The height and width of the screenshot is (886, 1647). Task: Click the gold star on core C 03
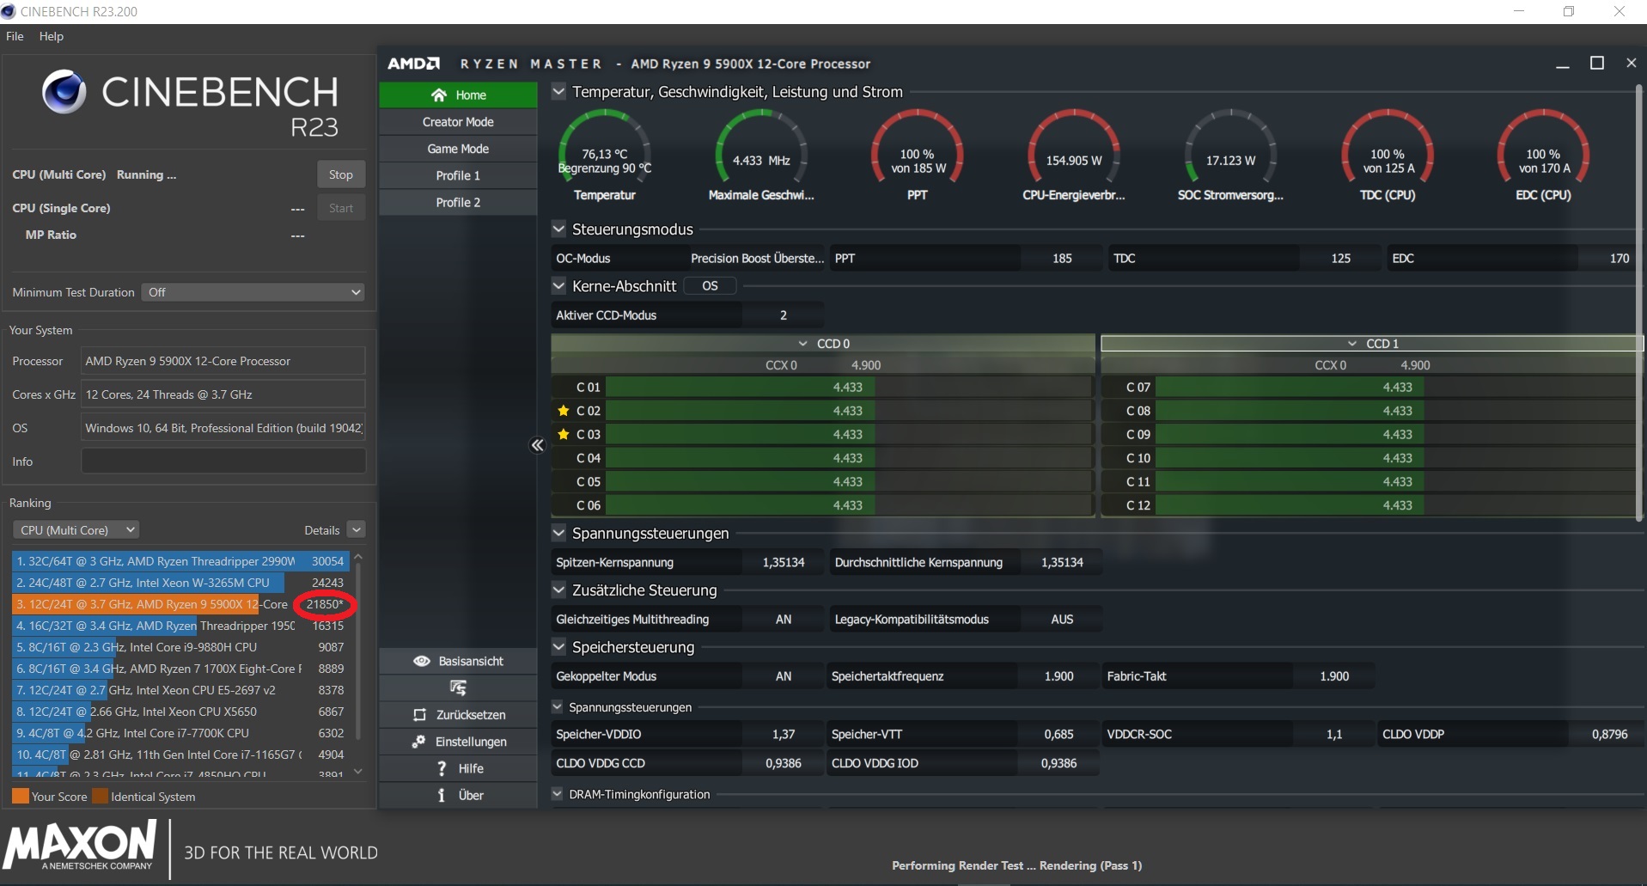(x=564, y=434)
